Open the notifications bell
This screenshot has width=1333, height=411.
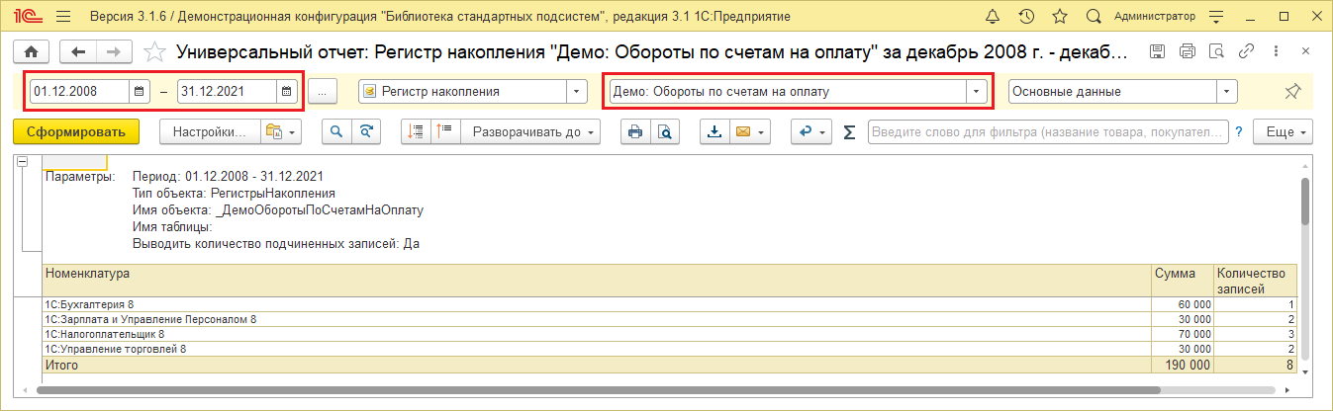[994, 17]
